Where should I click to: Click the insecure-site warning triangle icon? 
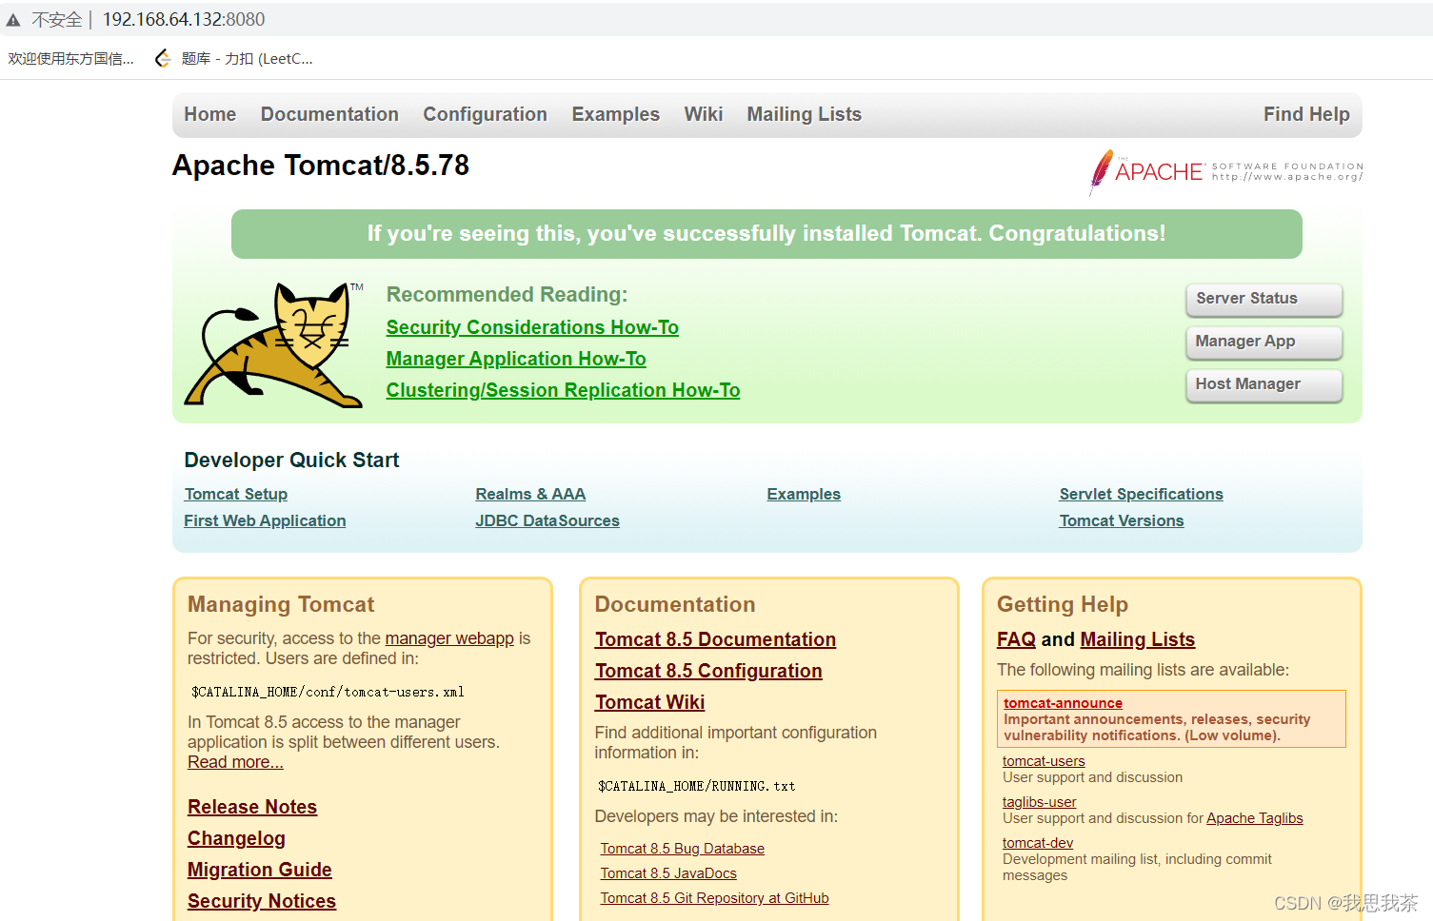click(x=13, y=20)
